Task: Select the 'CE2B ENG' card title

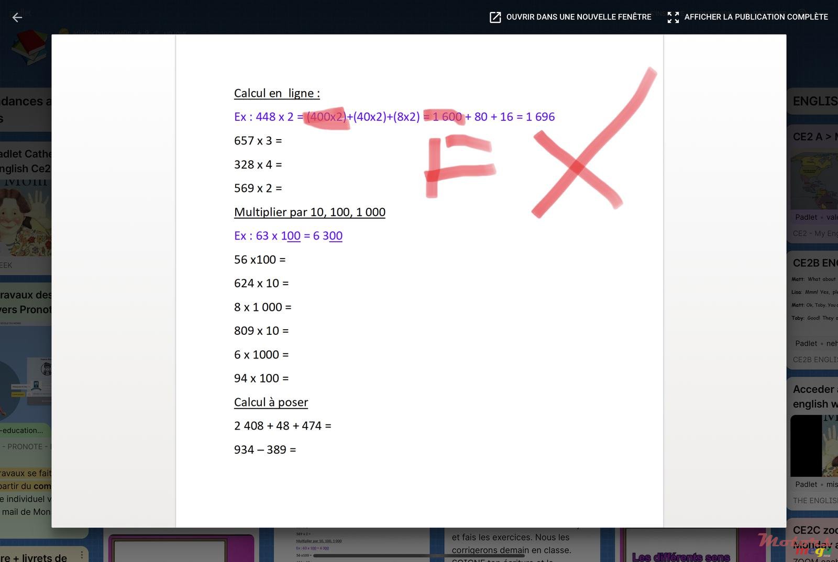Action: coord(815,263)
